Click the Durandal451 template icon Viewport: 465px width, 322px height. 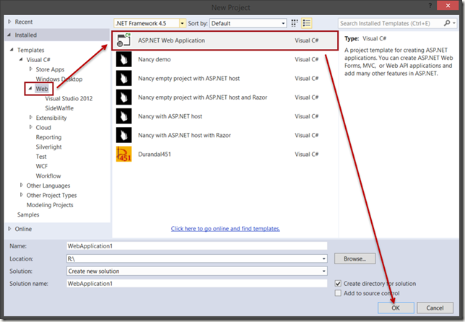(x=123, y=155)
